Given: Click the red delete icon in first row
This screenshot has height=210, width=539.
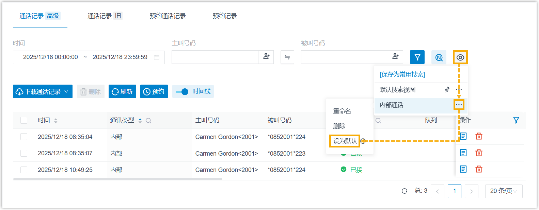Looking at the screenshot, I should tap(479, 136).
